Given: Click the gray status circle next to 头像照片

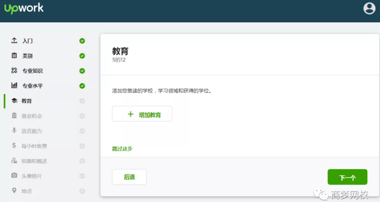Looking at the screenshot, I should (82, 176).
